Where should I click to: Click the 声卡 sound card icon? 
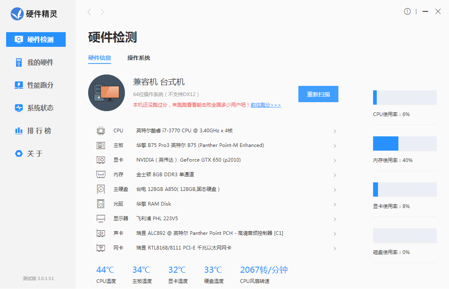pyautogui.click(x=100, y=233)
